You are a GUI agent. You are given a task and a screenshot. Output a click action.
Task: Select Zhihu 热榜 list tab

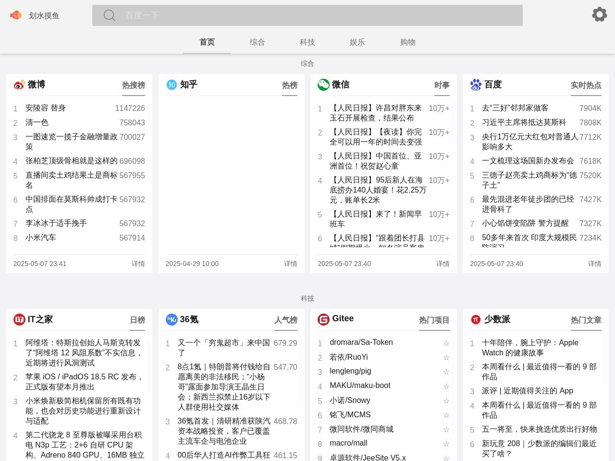point(290,85)
